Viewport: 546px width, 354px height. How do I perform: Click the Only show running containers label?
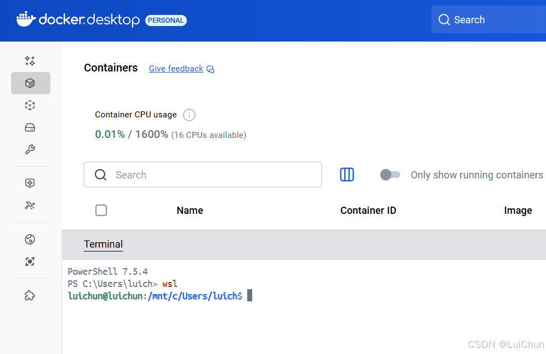(477, 175)
